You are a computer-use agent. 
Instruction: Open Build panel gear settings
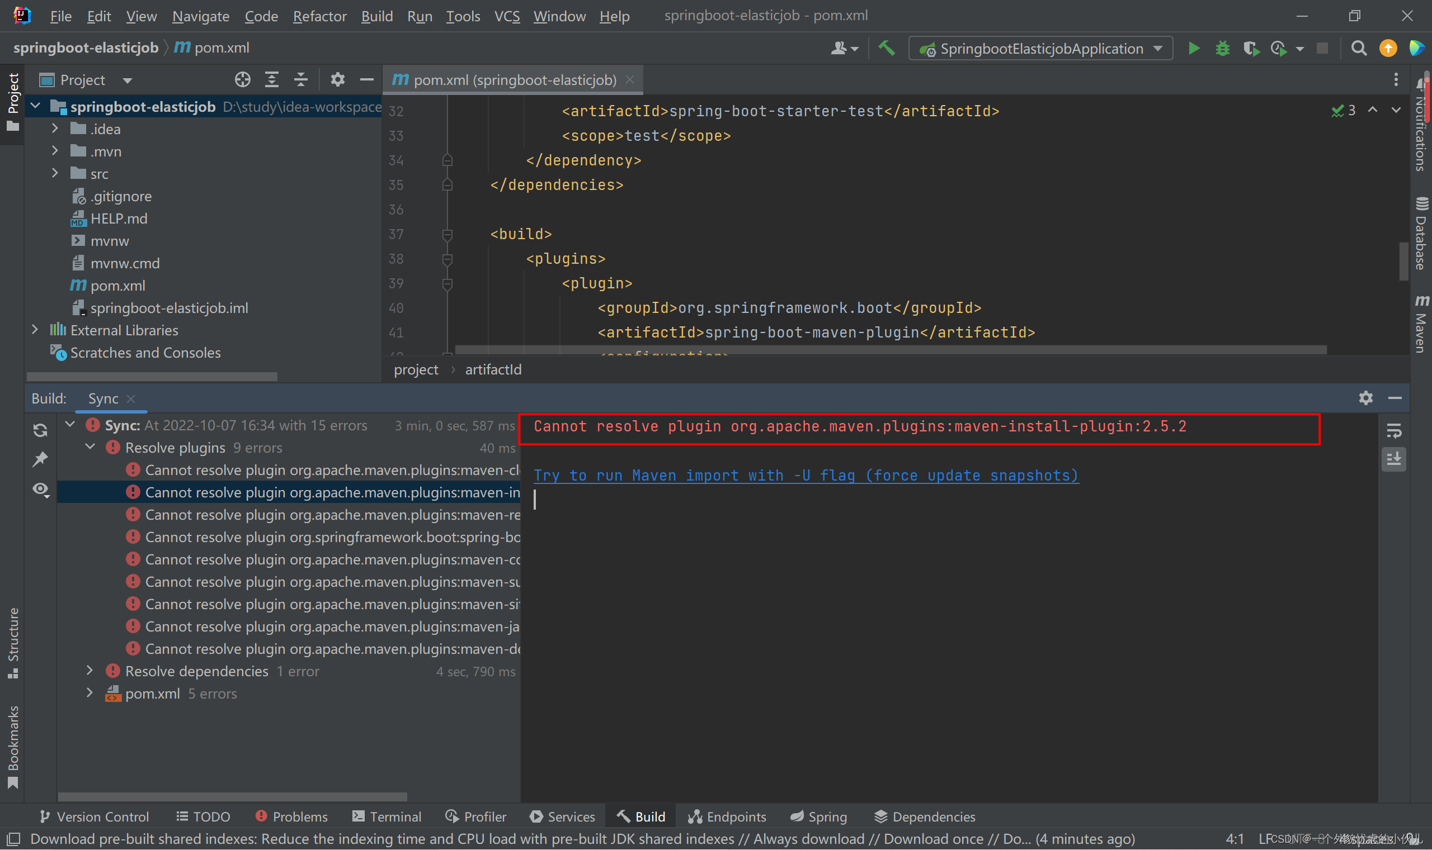pos(1365,397)
